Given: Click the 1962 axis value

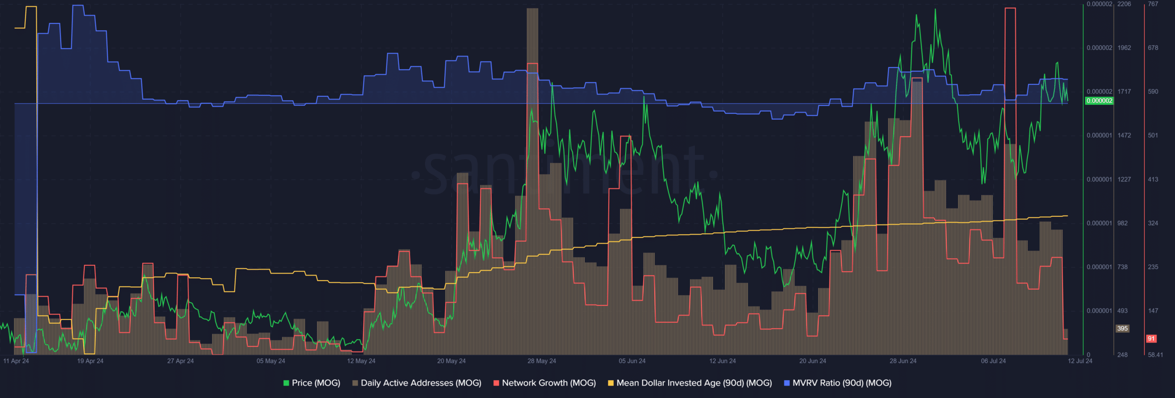Looking at the screenshot, I should click(1124, 48).
